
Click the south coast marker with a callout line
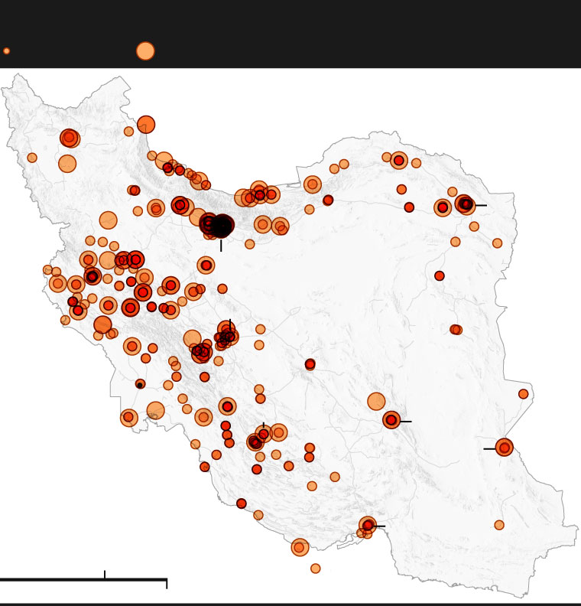[x=368, y=525]
